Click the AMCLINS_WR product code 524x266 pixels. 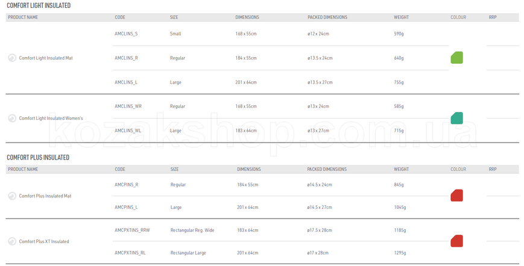[128, 107]
